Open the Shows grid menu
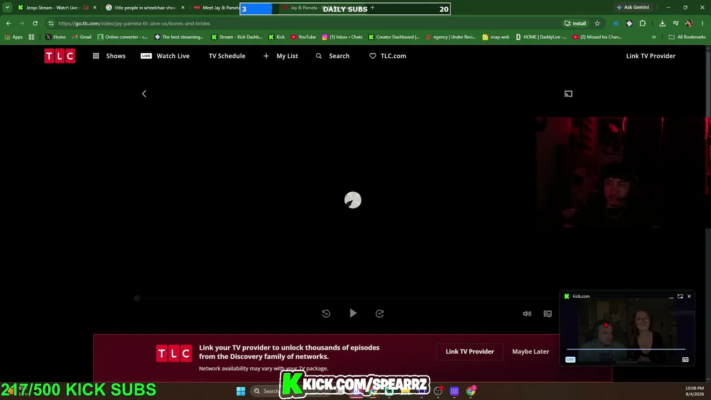 (109, 56)
